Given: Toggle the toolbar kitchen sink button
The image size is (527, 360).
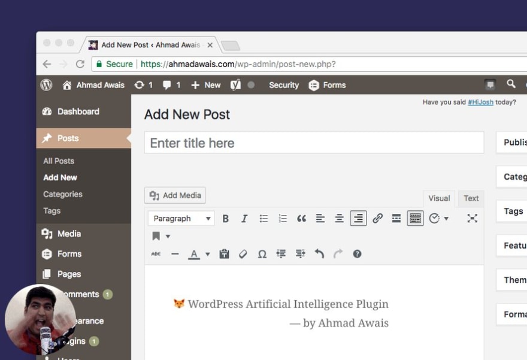Looking at the screenshot, I should pyautogui.click(x=415, y=219).
